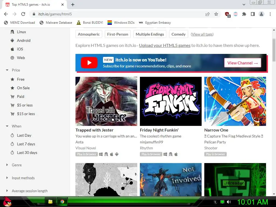Image resolution: width=276 pixels, height=207 pixels.
Task: Open the Narrow One game thumbnail
Action: pos(235,101)
